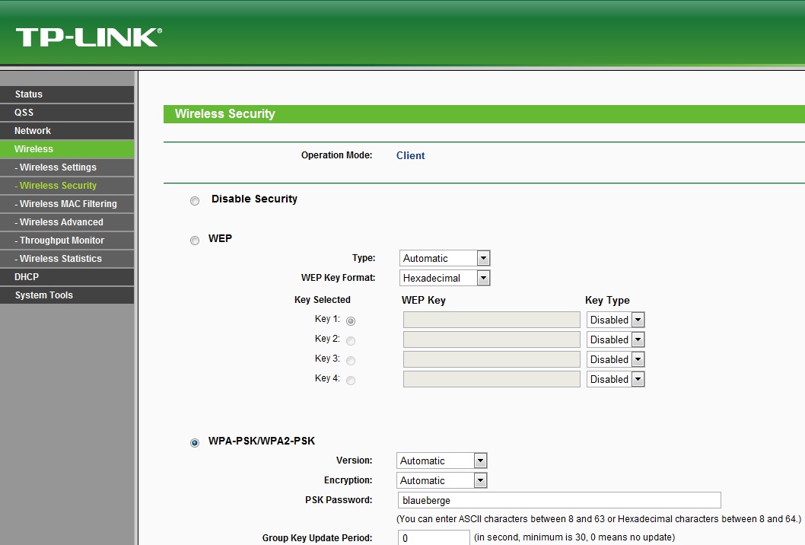Viewport: 805px width, 545px height.
Task: Click the PSK Password field
Action: click(559, 500)
